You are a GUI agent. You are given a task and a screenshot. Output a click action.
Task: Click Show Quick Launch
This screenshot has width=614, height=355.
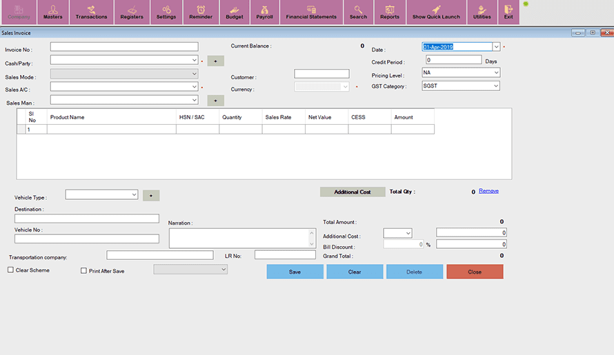436,12
